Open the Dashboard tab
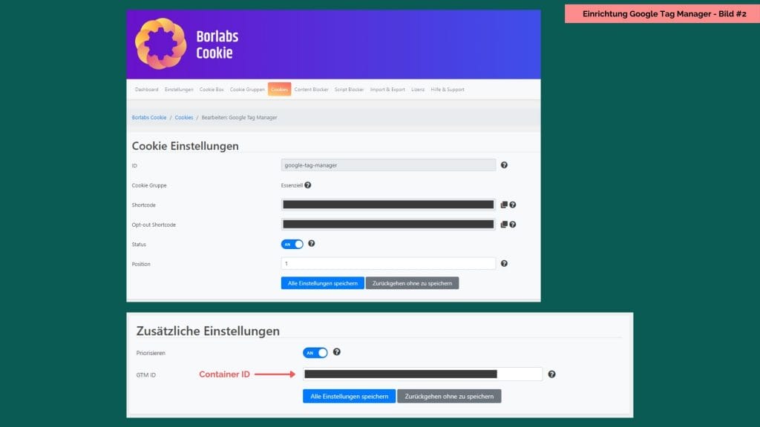This screenshot has width=760, height=427. 146,90
